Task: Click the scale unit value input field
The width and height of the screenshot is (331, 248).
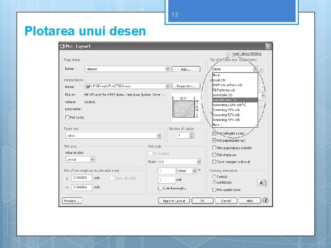Action: tap(167, 180)
